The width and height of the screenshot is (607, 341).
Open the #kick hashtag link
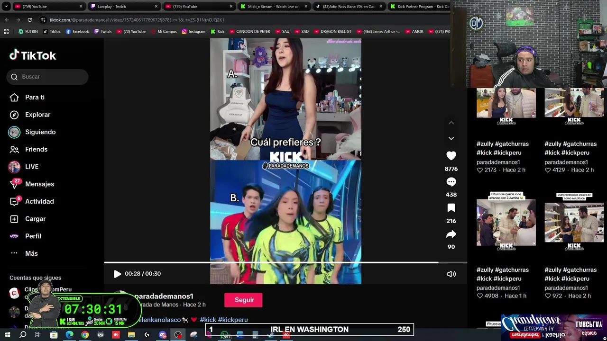[208, 320]
